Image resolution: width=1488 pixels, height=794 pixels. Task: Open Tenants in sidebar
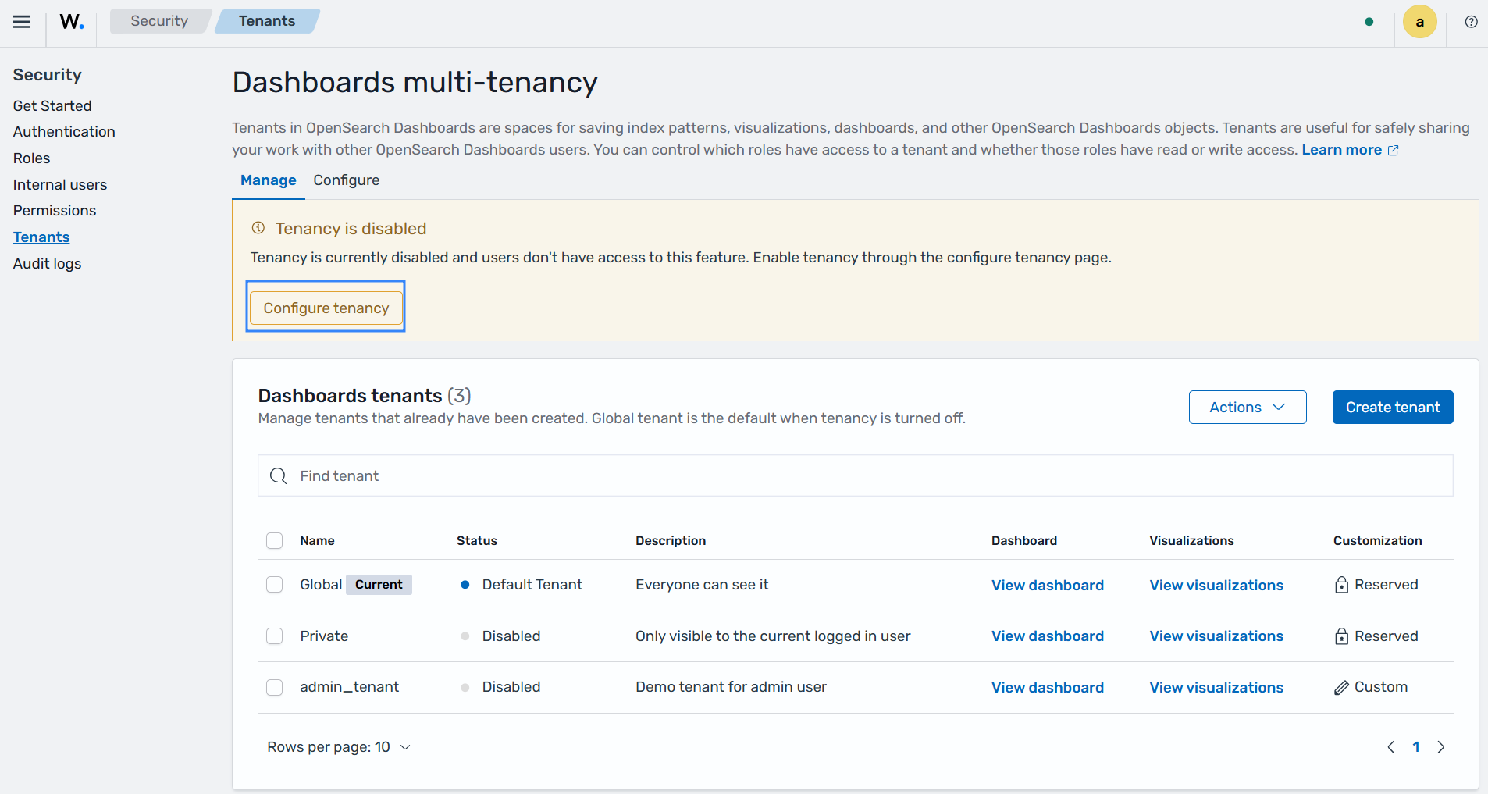pyautogui.click(x=41, y=237)
